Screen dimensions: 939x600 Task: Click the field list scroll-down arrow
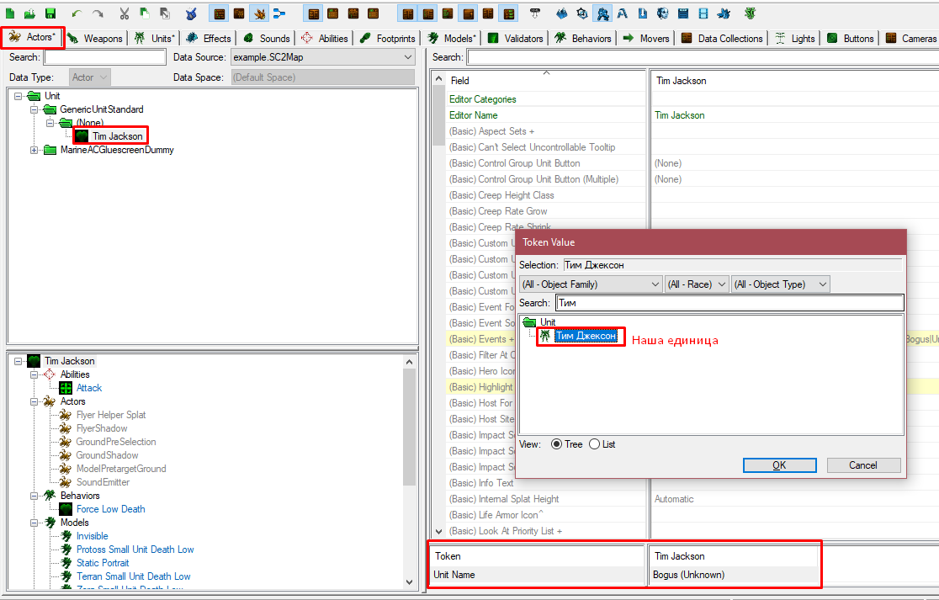coord(438,531)
